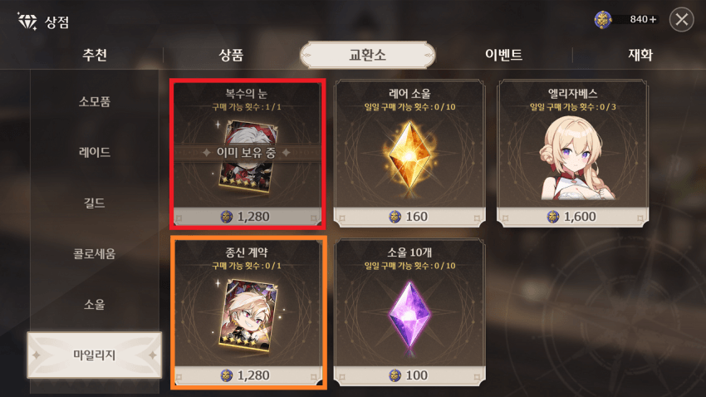
Task: Buy 레어 소울 with the 160 price button
Action: (409, 217)
